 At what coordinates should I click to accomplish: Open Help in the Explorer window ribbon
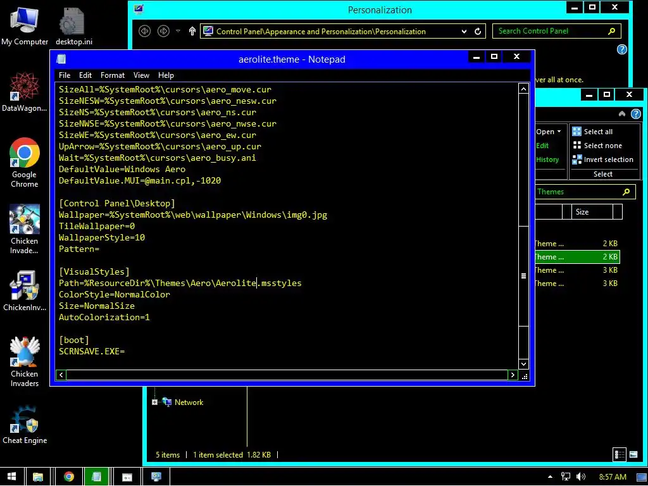635,114
